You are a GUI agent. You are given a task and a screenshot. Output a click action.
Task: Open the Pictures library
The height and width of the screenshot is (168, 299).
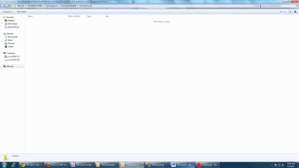11,44
